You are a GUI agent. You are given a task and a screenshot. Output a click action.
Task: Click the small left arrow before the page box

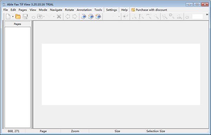click(187, 17)
